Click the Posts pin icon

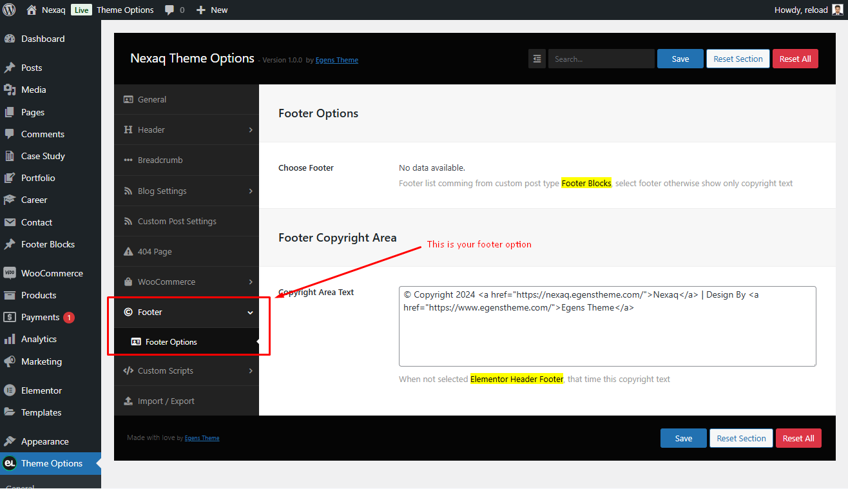point(10,68)
